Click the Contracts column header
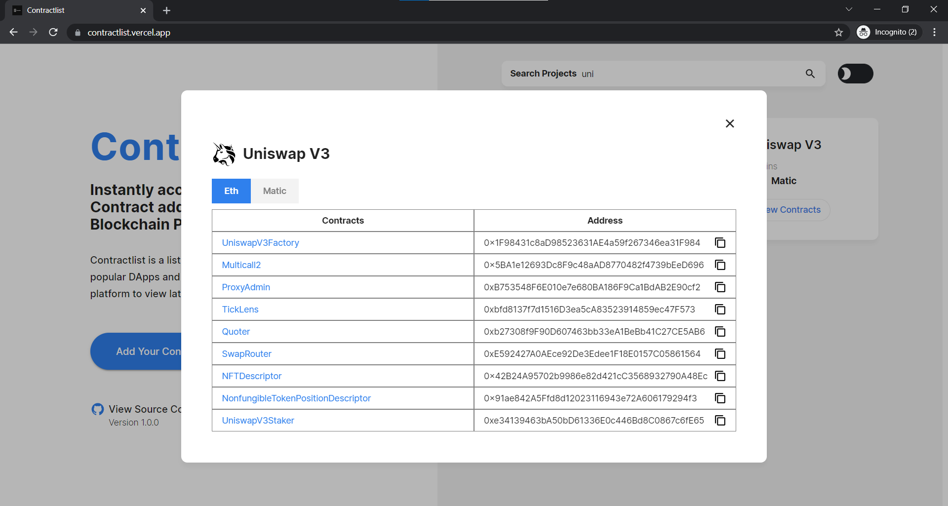948x506 pixels. point(343,221)
